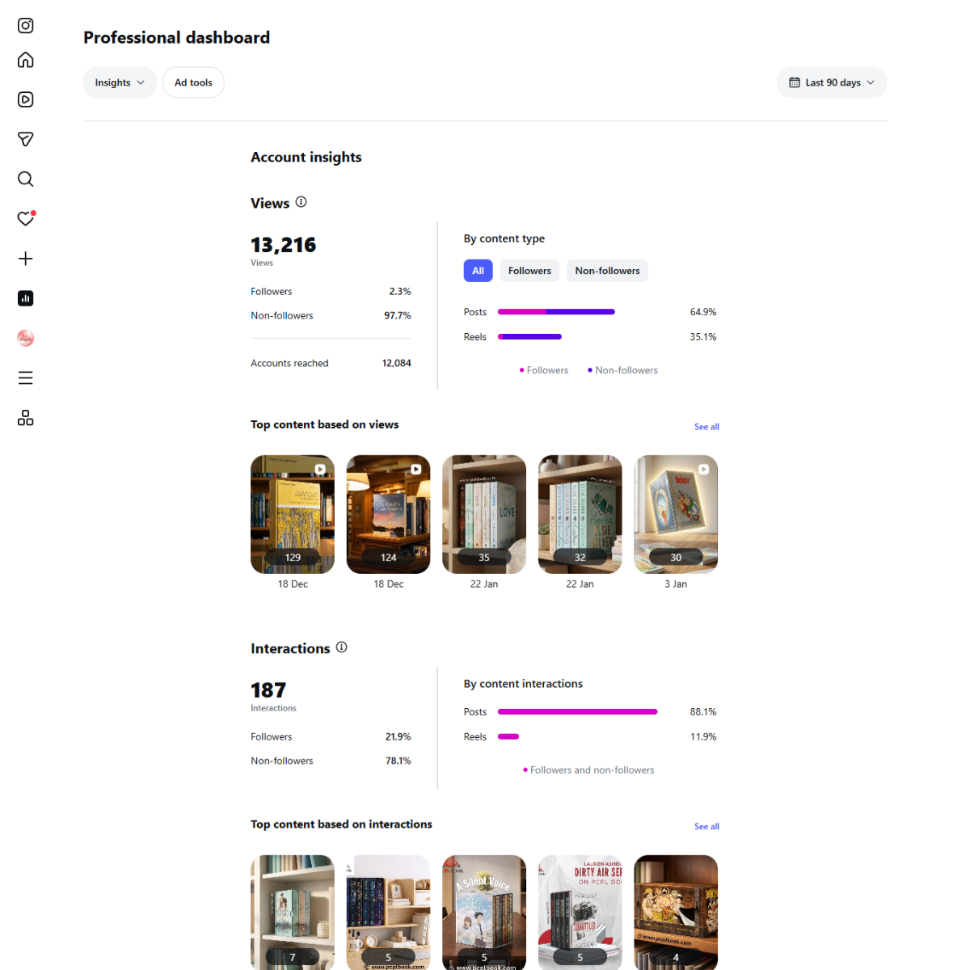Go to Home in sidebar
The height and width of the screenshot is (970, 970).
pyautogui.click(x=26, y=61)
